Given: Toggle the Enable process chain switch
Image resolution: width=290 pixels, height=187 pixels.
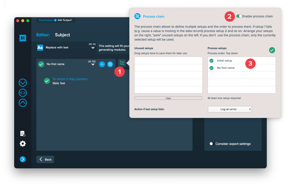Looking at the screenshot, I should coord(239,16).
